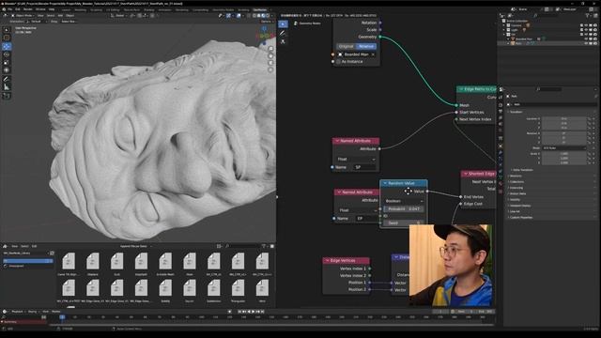Select the Cursor tool in viewport toolbar
This screenshot has height=338, width=601.
tap(7, 38)
